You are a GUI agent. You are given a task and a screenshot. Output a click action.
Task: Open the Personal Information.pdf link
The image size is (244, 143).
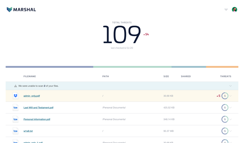tap(37, 119)
